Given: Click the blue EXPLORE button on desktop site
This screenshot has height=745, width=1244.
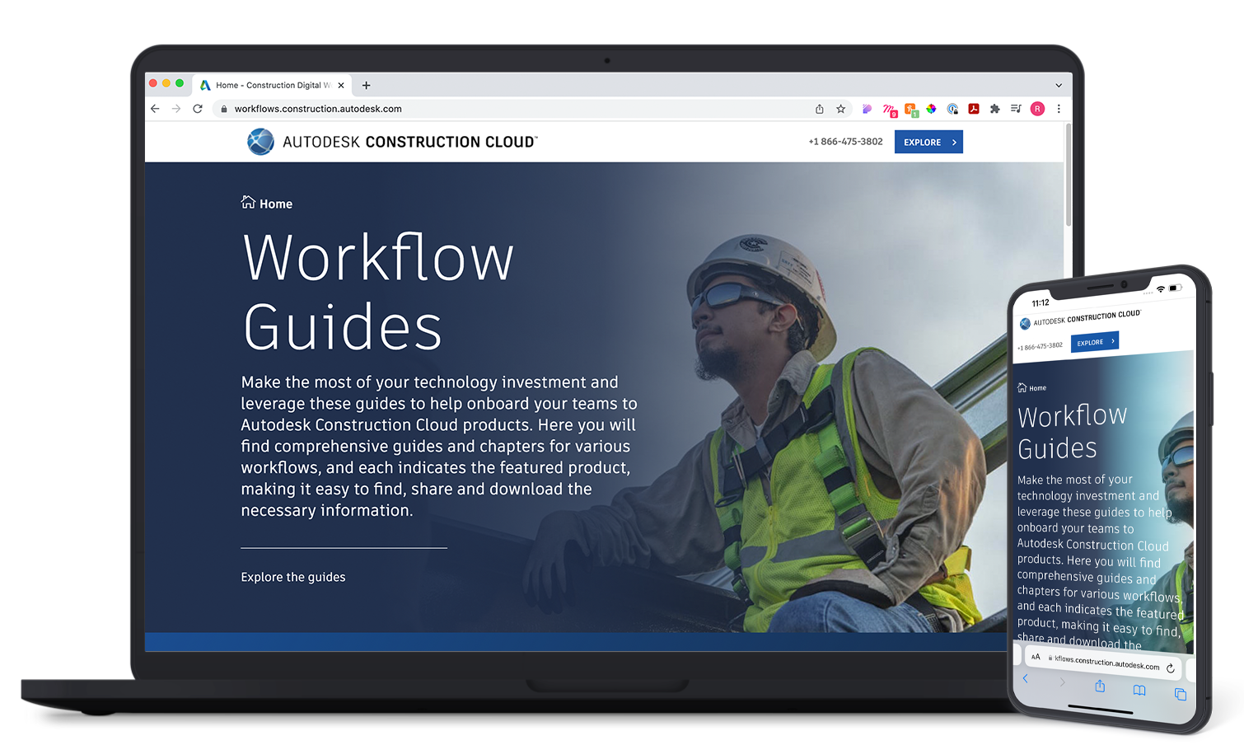Looking at the screenshot, I should (x=928, y=142).
